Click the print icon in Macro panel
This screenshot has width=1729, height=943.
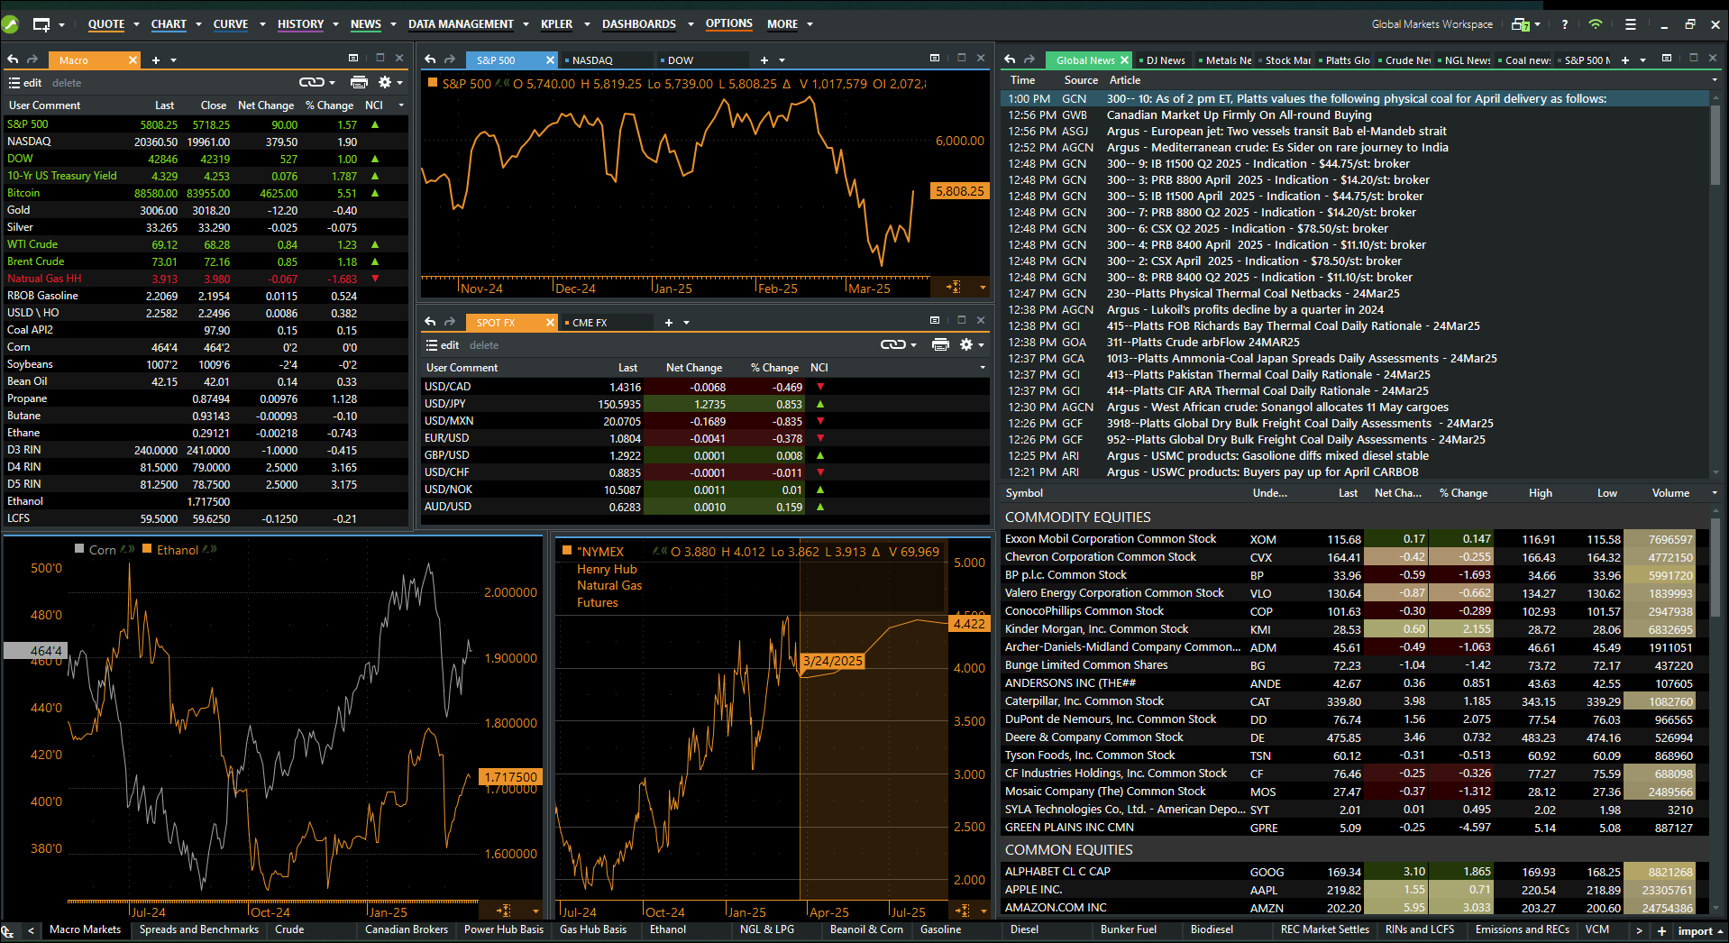coord(359,82)
